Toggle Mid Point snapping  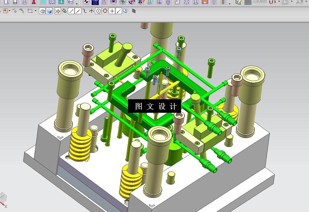click(78, 11)
